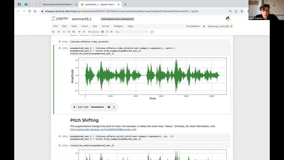Go back in browser history

click(x=18, y=11)
